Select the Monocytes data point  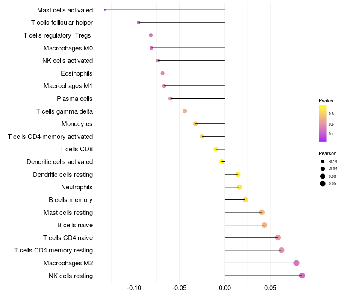tap(195, 124)
